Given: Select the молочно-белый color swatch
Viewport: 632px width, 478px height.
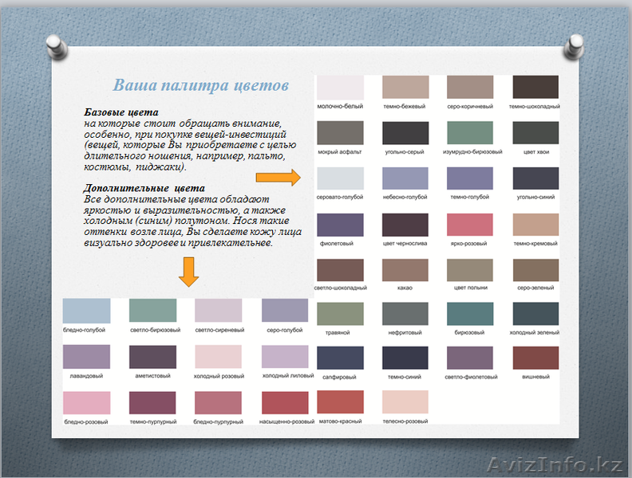Looking at the screenshot, I should point(340,88).
